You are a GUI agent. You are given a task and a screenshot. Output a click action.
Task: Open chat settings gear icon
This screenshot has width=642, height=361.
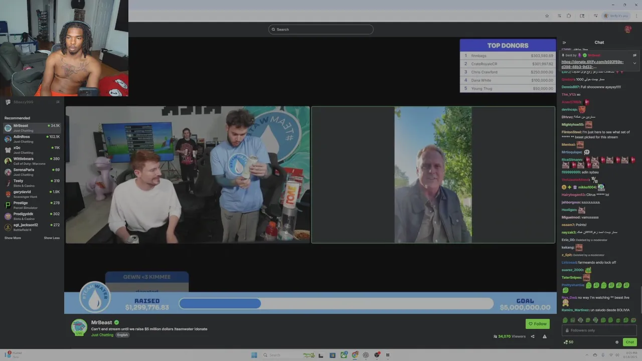[x=617, y=342]
